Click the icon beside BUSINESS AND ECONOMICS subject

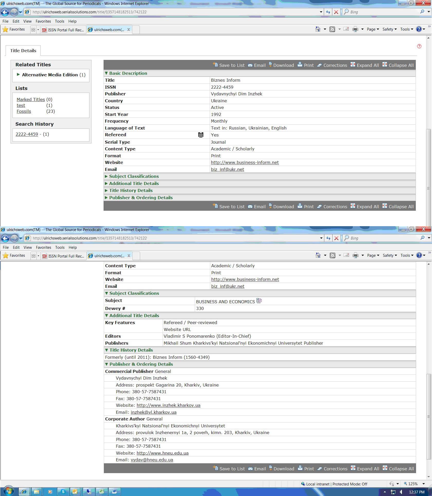click(x=259, y=300)
